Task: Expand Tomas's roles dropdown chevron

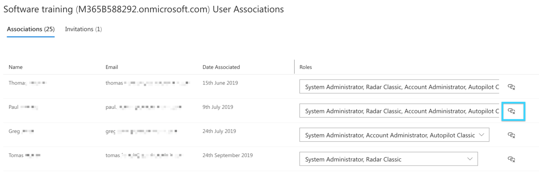Action: (470, 159)
